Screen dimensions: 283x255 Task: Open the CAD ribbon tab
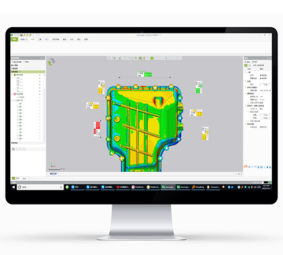(71, 39)
